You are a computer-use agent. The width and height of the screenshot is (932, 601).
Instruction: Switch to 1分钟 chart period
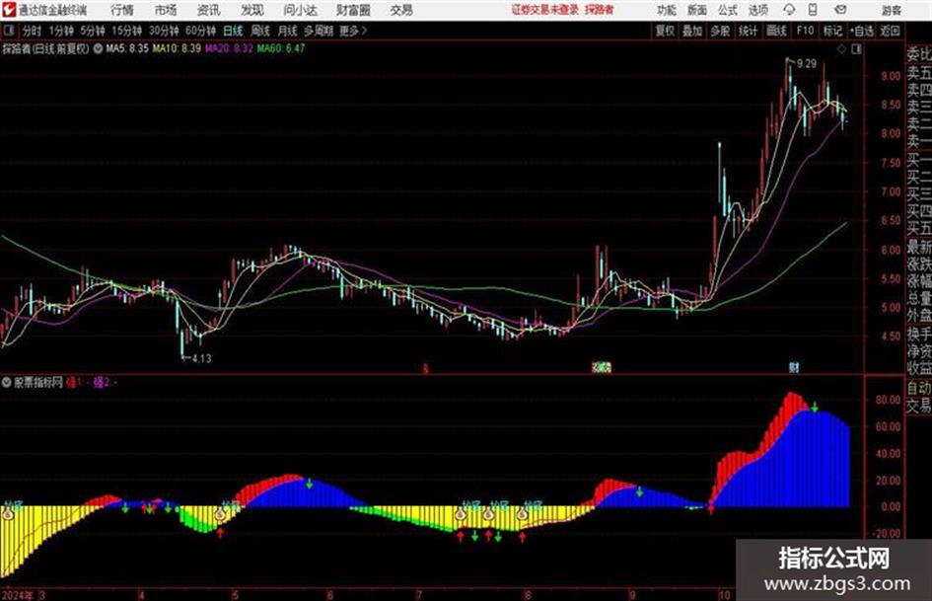tap(60, 31)
